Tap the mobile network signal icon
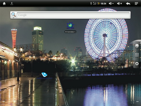The image size is (141, 106). point(94,3)
